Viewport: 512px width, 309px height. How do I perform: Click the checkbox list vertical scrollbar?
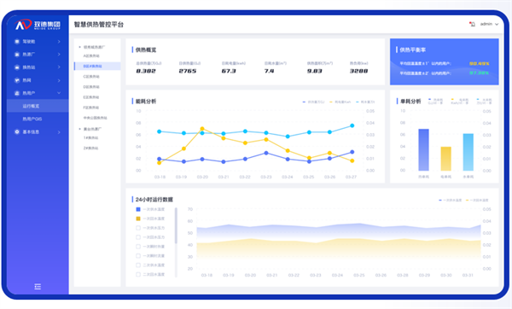tap(176, 225)
